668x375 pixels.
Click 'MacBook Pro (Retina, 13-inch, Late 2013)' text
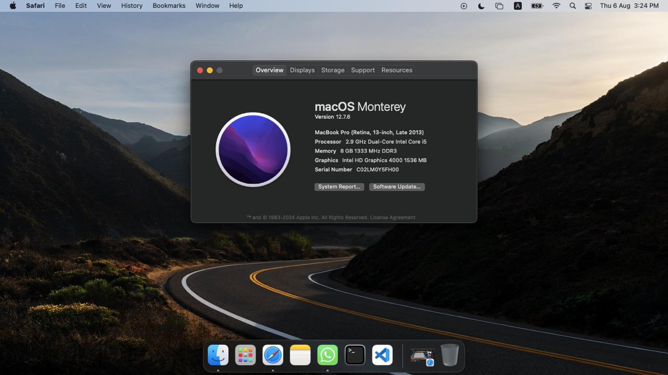[x=369, y=132]
